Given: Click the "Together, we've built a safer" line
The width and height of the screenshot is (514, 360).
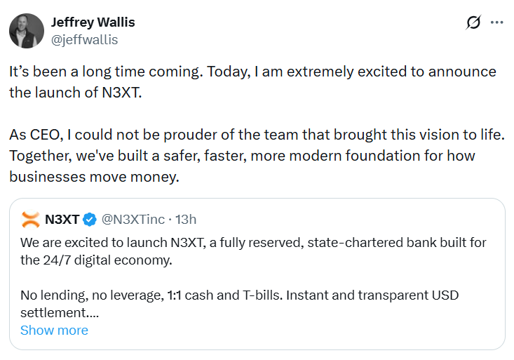Looking at the screenshot, I should pos(242,155).
